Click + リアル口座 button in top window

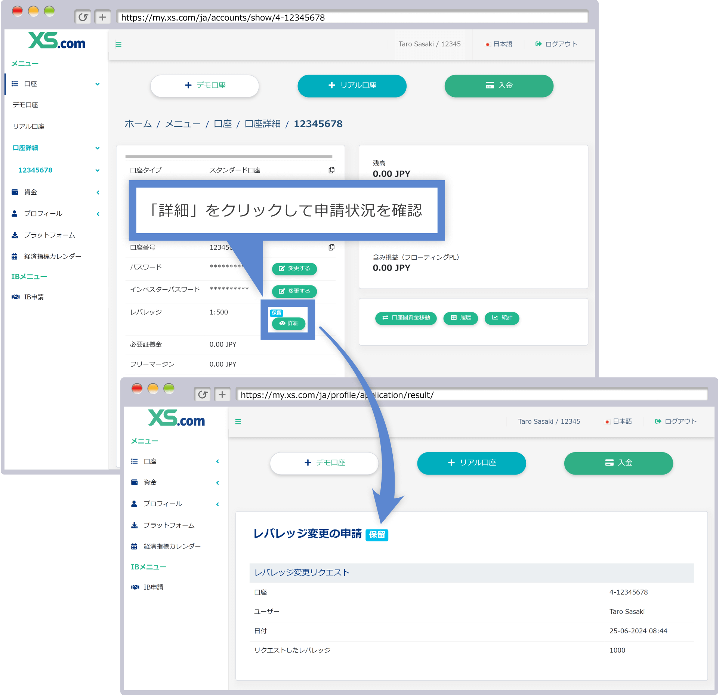click(x=352, y=86)
